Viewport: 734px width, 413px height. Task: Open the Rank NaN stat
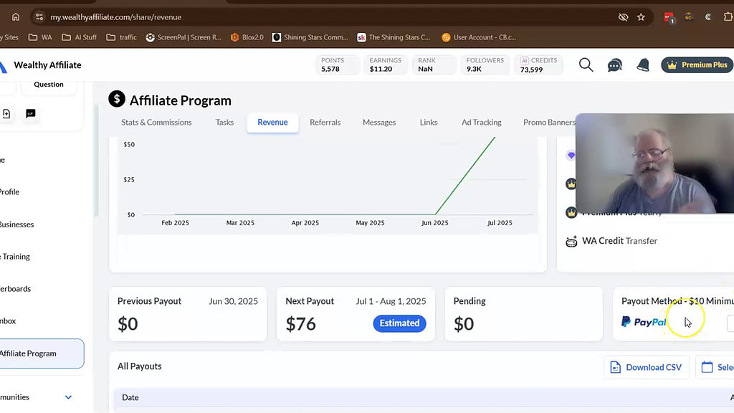(434, 65)
